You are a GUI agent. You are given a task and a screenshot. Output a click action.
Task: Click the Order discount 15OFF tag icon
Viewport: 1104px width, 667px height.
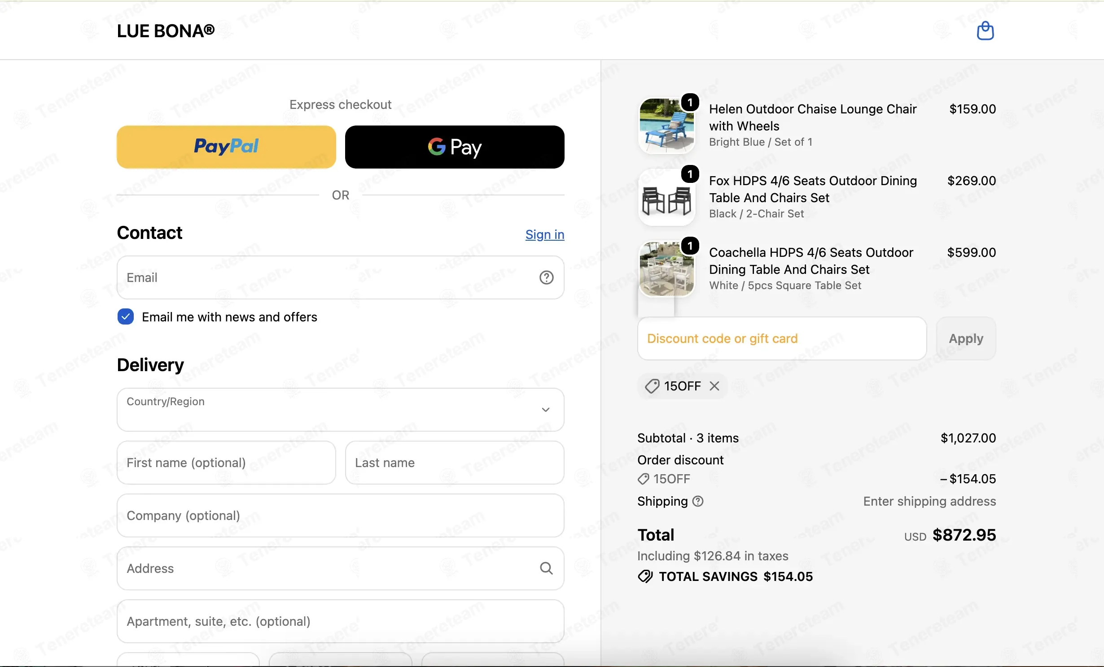643,479
